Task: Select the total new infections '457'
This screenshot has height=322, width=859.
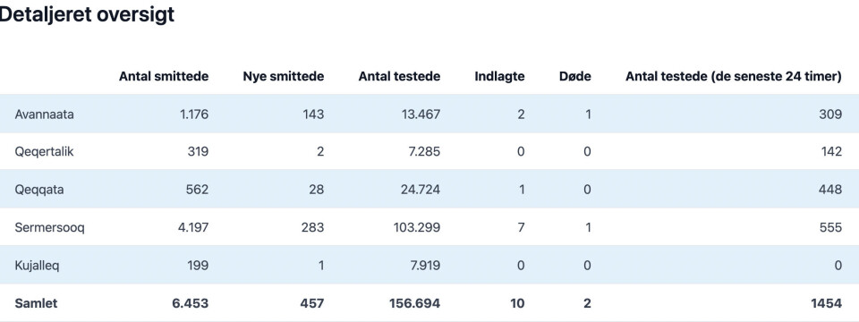Action: tap(312, 303)
